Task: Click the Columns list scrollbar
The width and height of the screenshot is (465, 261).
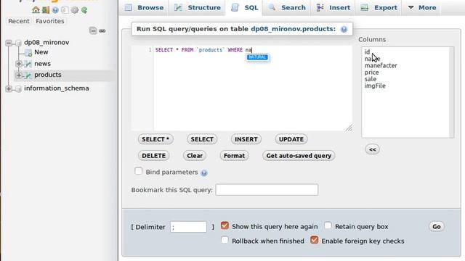Action: (452, 92)
